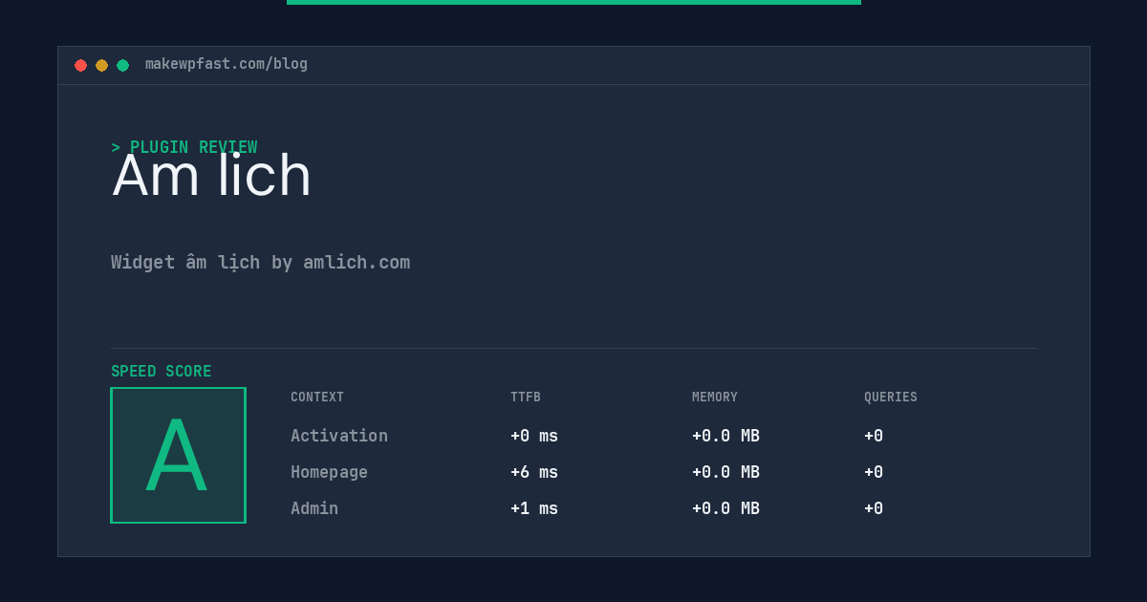Click Activation TTFB value '+0 ms'
This screenshot has height=602, width=1147.
click(534, 436)
